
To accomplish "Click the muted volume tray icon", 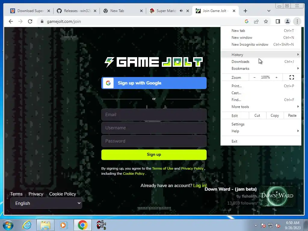I will coord(278,226).
